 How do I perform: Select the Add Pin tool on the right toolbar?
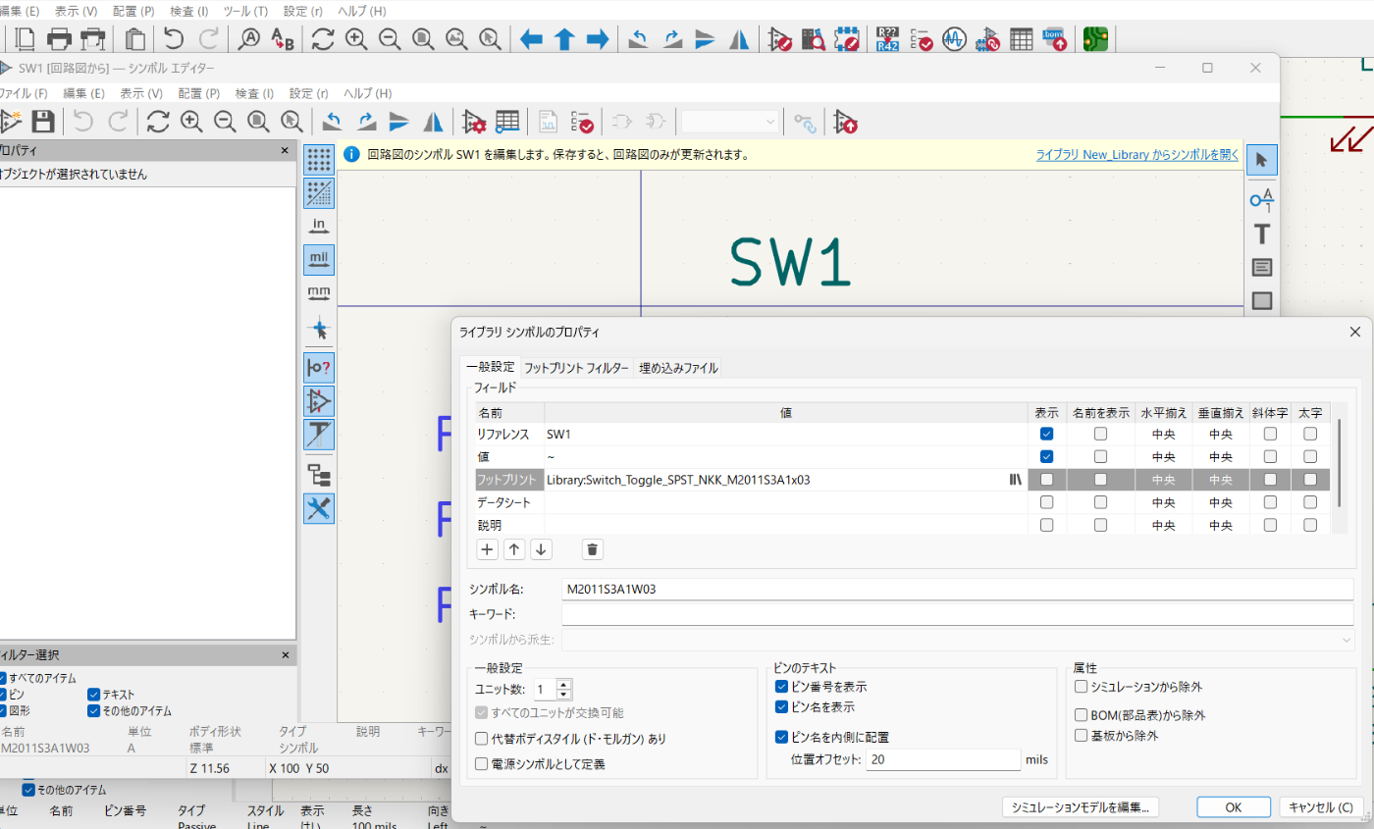pos(1262,199)
